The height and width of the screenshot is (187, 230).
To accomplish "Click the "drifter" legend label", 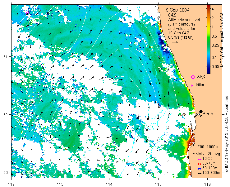I will pyautogui.click(x=199, y=85).
